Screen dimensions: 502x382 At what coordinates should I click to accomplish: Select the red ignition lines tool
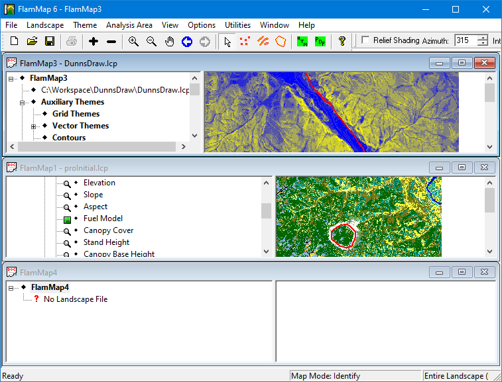[263, 41]
